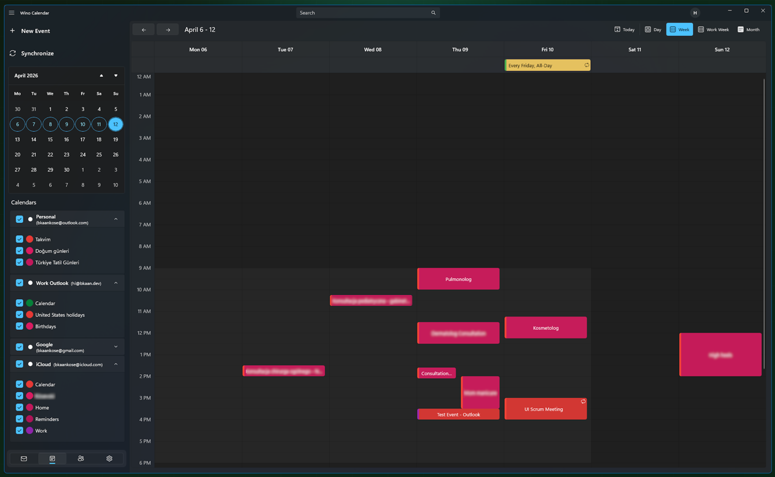The height and width of the screenshot is (477, 775).
Task: Switch to Work Week view
Action: click(x=713, y=29)
